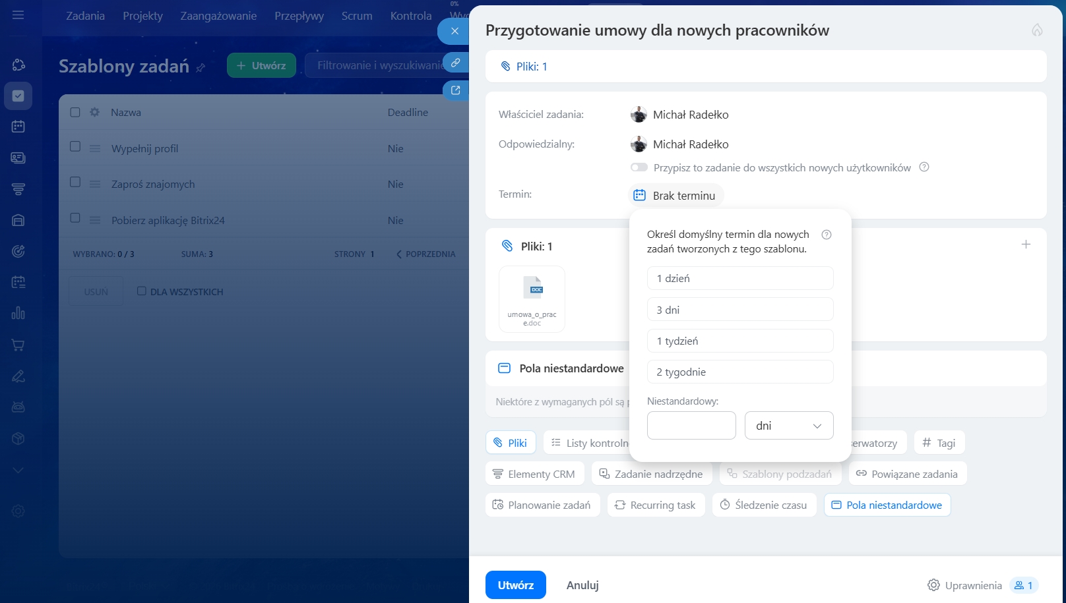Click the USUŃ button
This screenshot has height=603, width=1066.
(96, 291)
